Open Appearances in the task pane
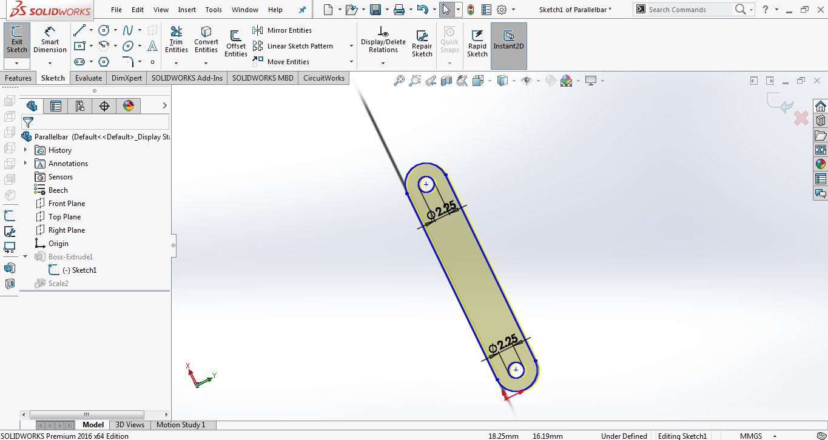The image size is (828, 440). (820, 164)
